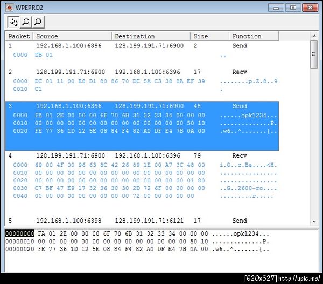The width and height of the screenshot is (323, 284).
Task: Close the WPEPRO2 window
Action: [310, 8]
